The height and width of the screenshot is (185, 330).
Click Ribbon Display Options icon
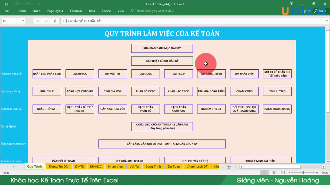291,4
